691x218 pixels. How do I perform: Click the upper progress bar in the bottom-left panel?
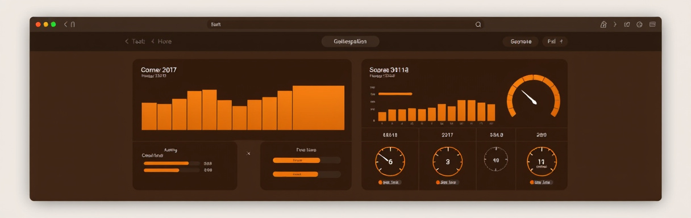click(x=172, y=163)
